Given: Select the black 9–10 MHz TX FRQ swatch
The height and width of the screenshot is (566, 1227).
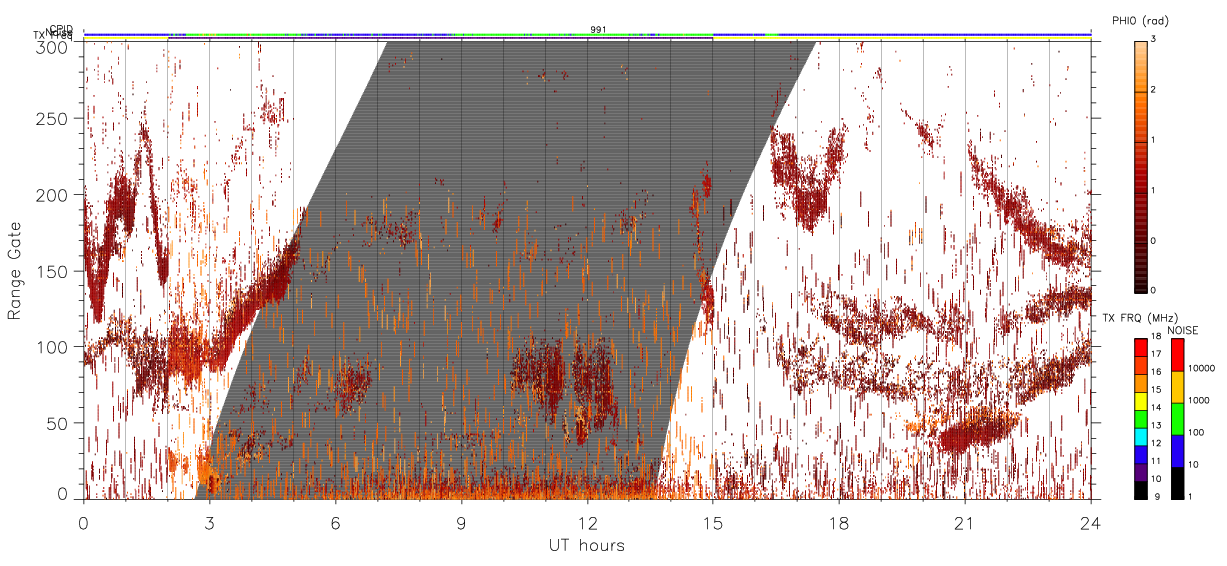Looking at the screenshot, I should click(1140, 489).
